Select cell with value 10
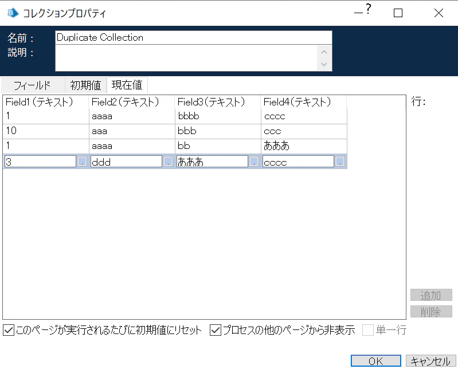Screen dimensions: 458x369 pyautogui.click(x=46, y=131)
